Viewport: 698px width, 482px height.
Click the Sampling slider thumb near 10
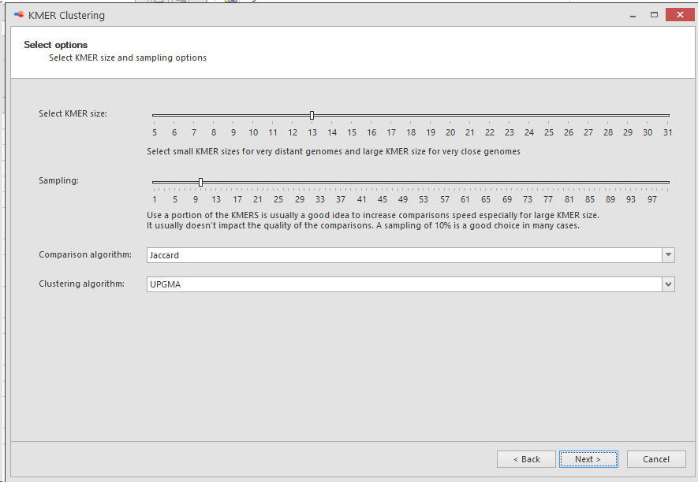pos(201,182)
